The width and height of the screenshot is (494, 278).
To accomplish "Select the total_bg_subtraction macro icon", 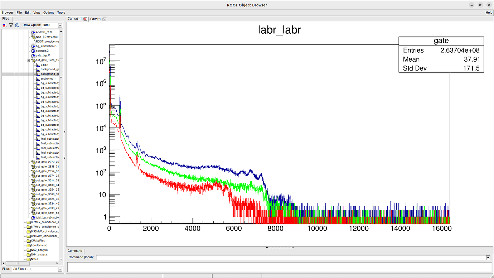I will (x=33, y=217).
